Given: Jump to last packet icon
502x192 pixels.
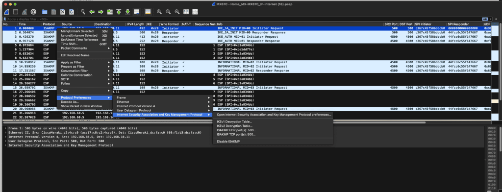Looking at the screenshot, I should pyautogui.click(x=128, y=12).
